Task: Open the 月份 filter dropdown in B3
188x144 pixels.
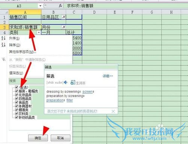Action: (x=64, y=27)
